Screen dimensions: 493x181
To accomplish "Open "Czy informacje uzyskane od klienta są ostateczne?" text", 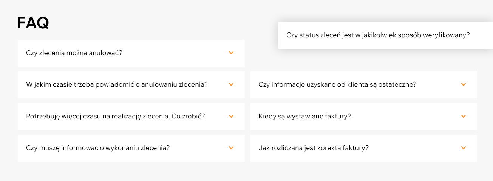I will [337, 84].
